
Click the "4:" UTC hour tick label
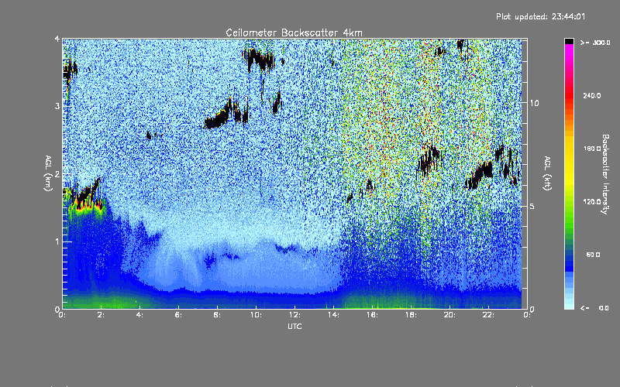pos(140,315)
